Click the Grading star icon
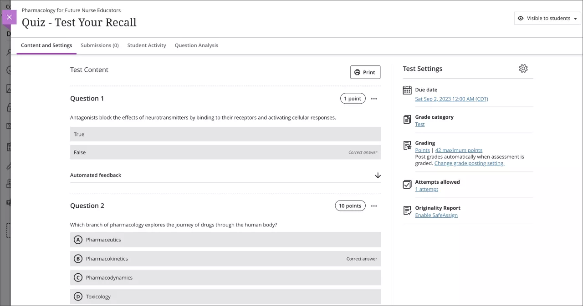583x306 pixels. coord(407,145)
